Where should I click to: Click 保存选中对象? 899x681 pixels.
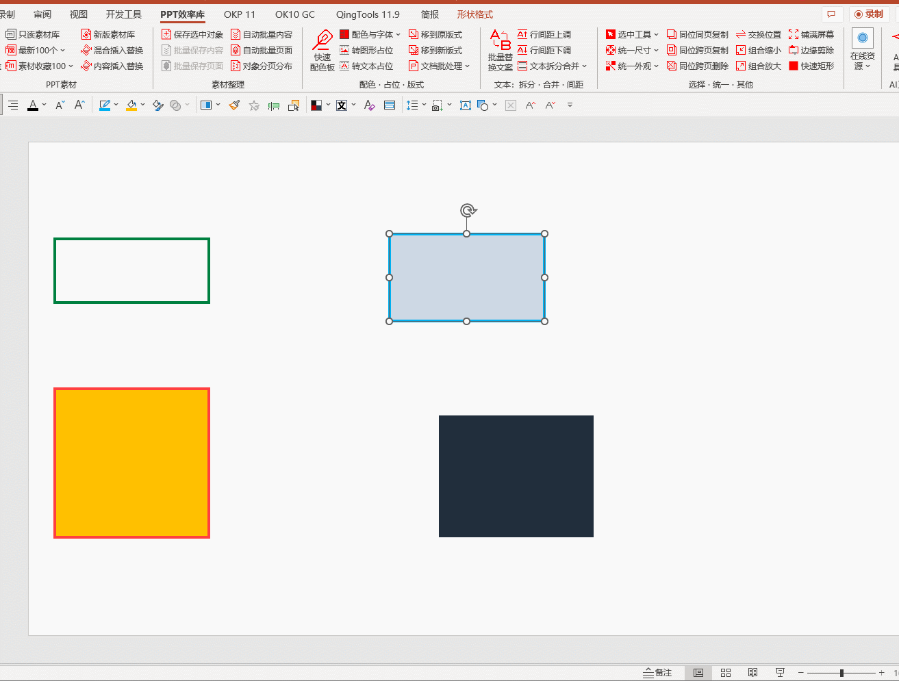(192, 34)
